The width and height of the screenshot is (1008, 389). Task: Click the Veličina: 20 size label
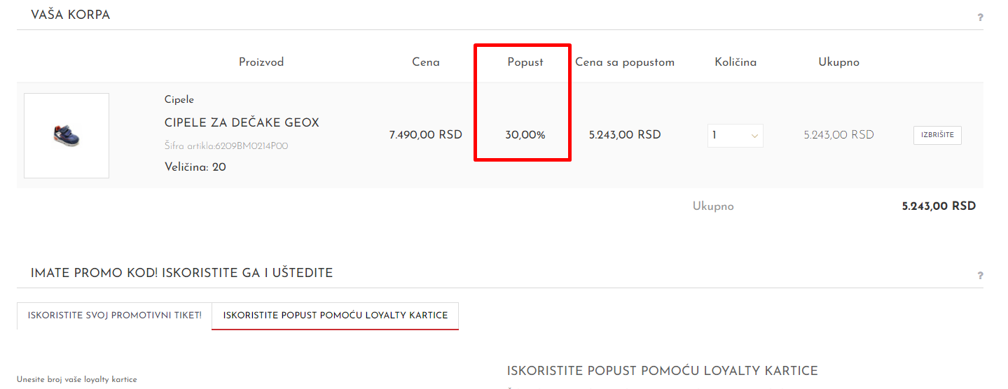(195, 167)
